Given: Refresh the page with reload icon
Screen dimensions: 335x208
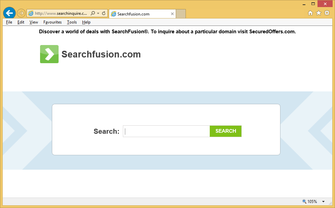Looking at the screenshot, I should (x=104, y=13).
